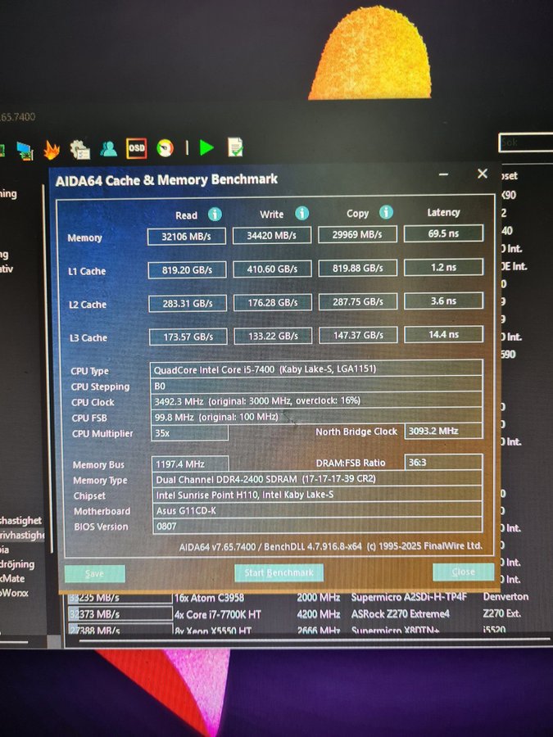This screenshot has width=553, height=737.
Task: Select the L2 Cache copy value 287.75 GB/s
Action: pyautogui.click(x=358, y=301)
